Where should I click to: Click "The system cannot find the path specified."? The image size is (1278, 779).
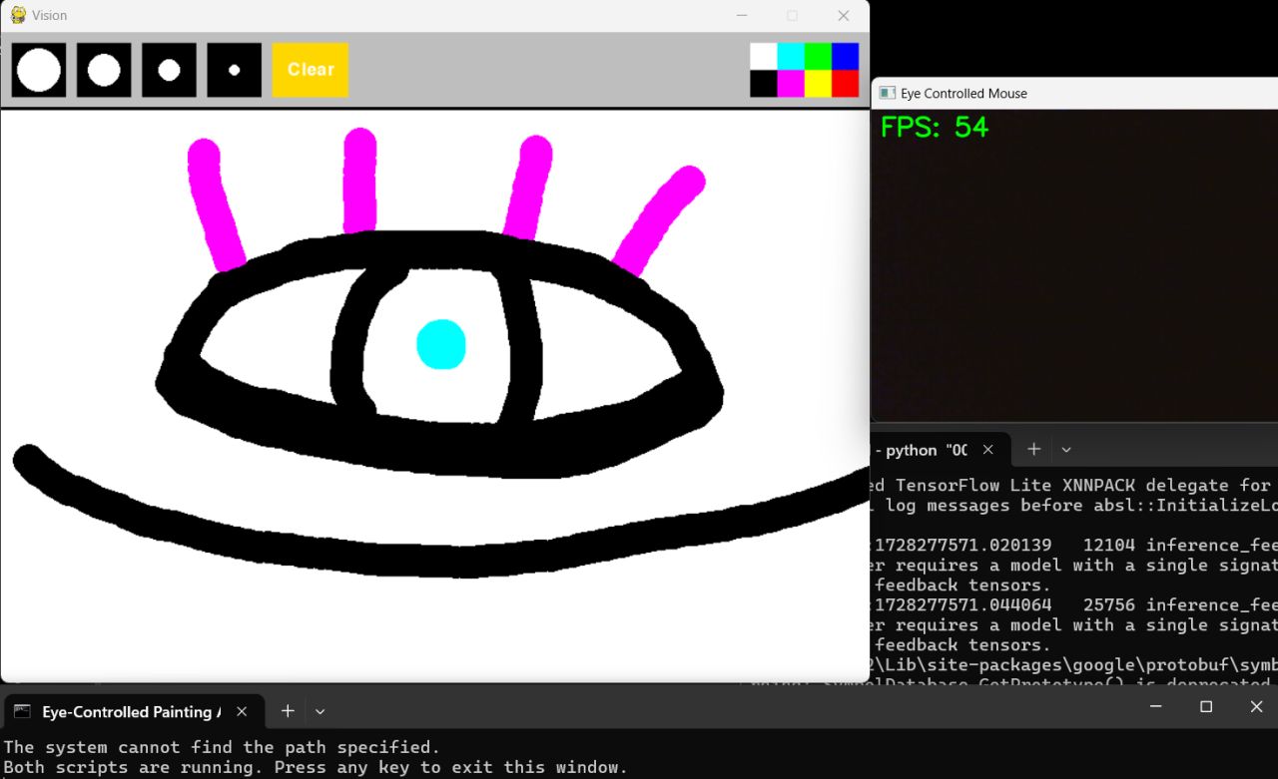pos(222,747)
